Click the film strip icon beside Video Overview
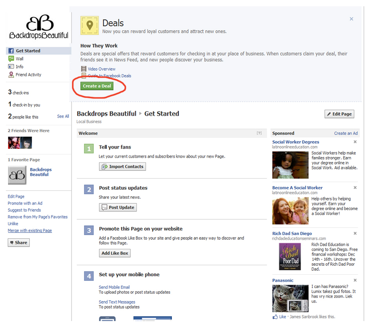The image size is (368, 323). [84, 69]
